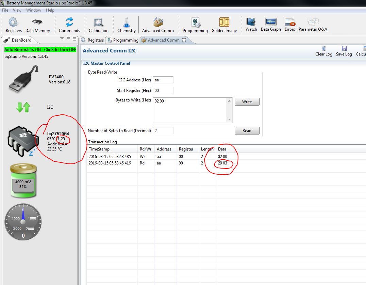This screenshot has height=285, width=366.
Task: Click firmware version text 0520_3_29
Action: coord(56,139)
